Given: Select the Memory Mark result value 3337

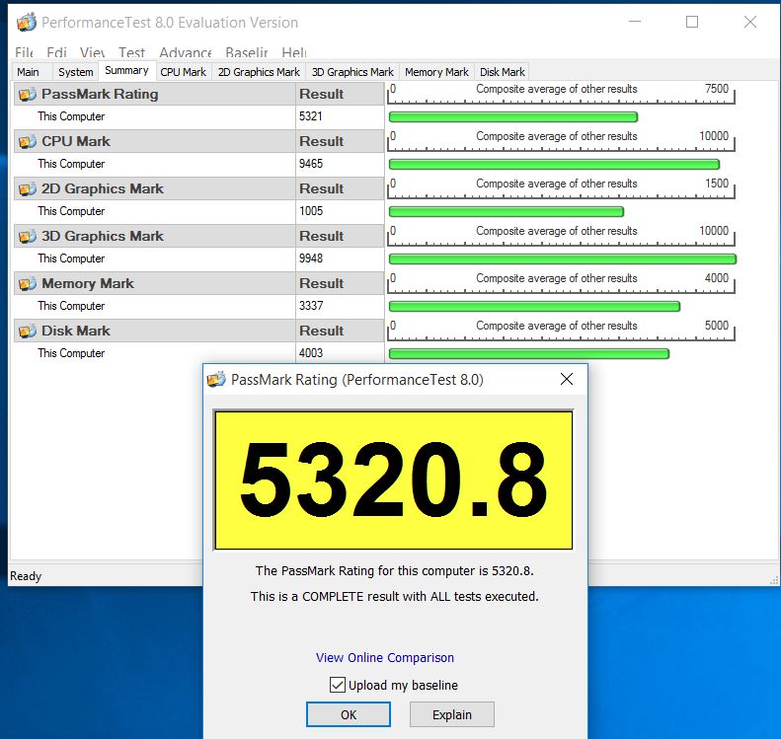Looking at the screenshot, I should [311, 306].
